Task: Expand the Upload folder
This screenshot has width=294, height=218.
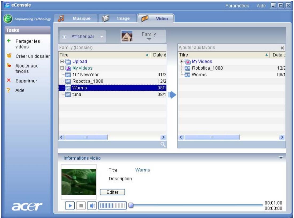Action: (62, 61)
